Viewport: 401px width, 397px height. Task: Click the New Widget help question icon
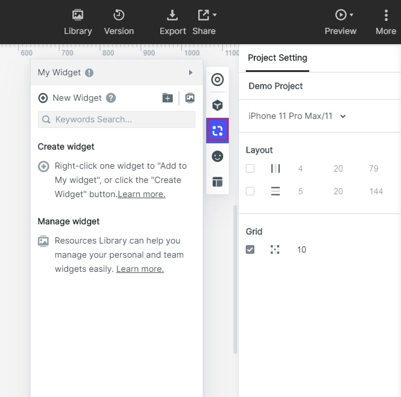(111, 98)
